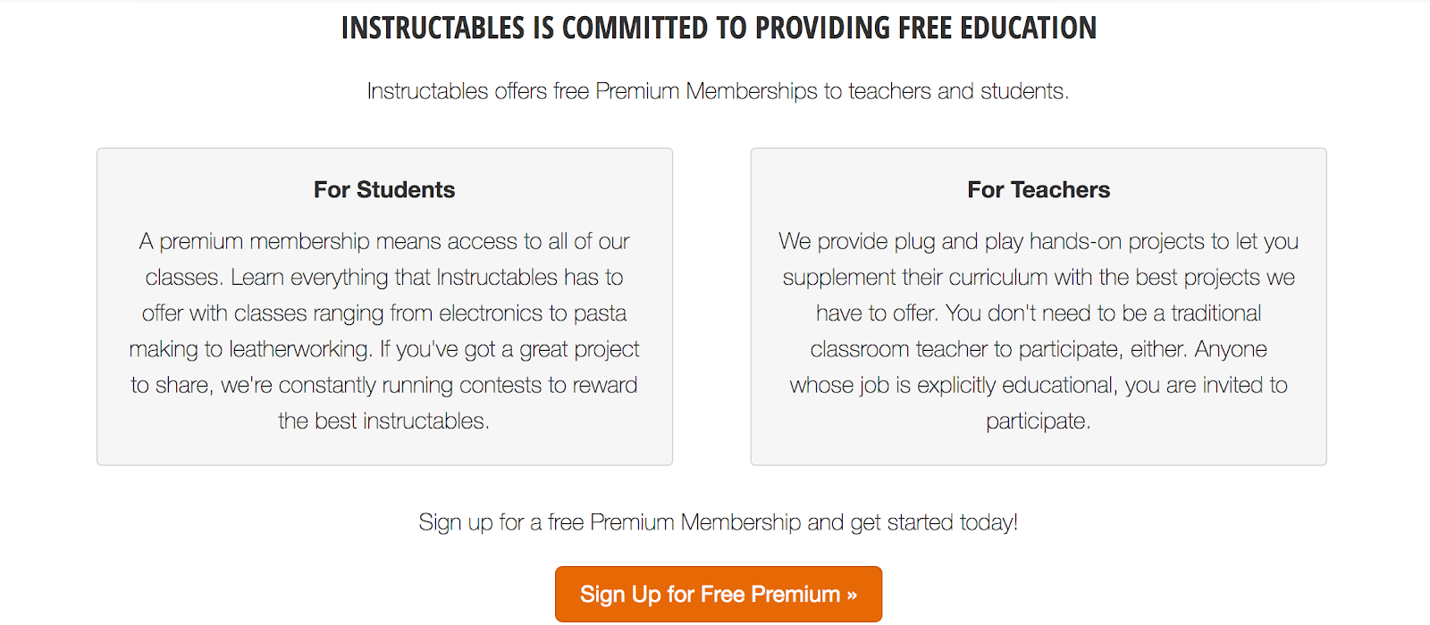Screen dimensions: 1430x625
Task: Click 'whose job is explicitly educational' line
Action: click(1039, 385)
